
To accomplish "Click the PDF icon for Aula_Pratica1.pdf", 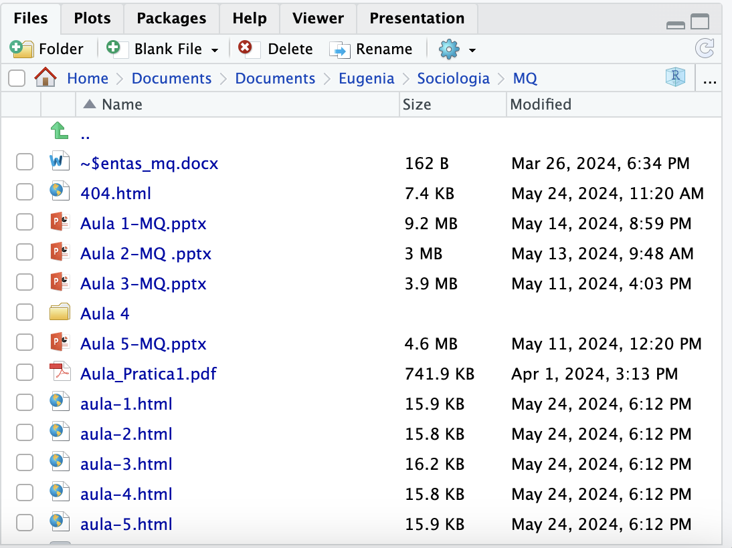I will tap(60, 374).
